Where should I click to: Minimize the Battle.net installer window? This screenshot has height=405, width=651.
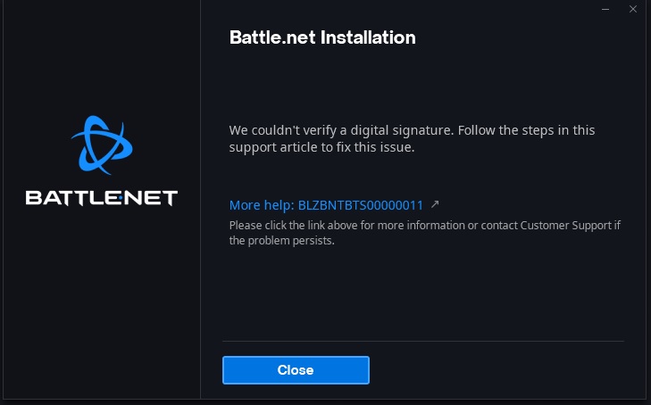(606, 9)
